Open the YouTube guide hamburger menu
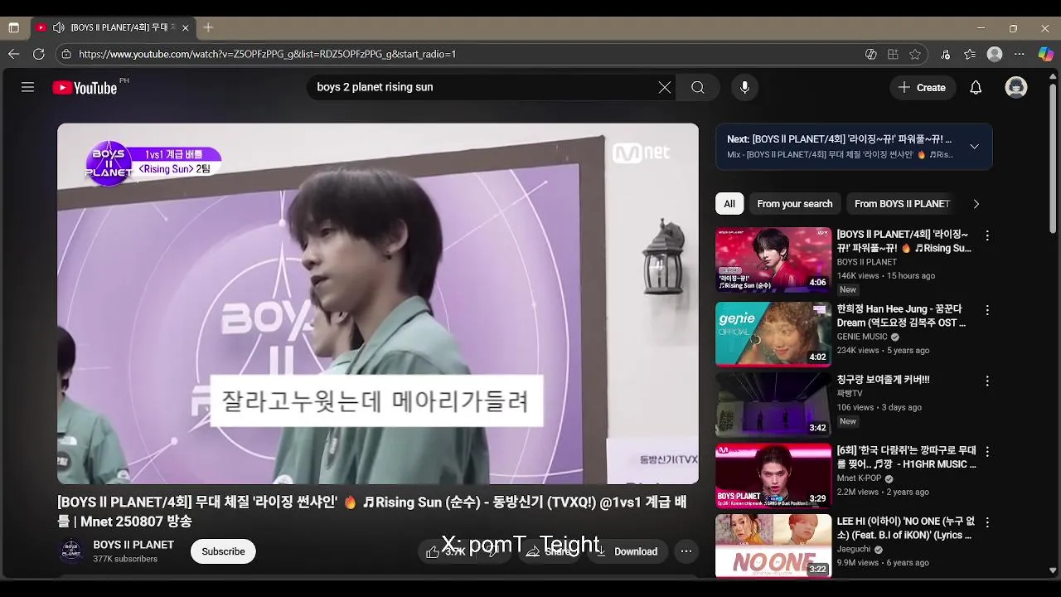The width and height of the screenshot is (1061, 597). [x=28, y=87]
